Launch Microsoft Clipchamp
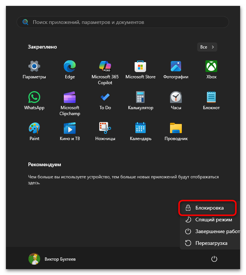 click(x=70, y=103)
